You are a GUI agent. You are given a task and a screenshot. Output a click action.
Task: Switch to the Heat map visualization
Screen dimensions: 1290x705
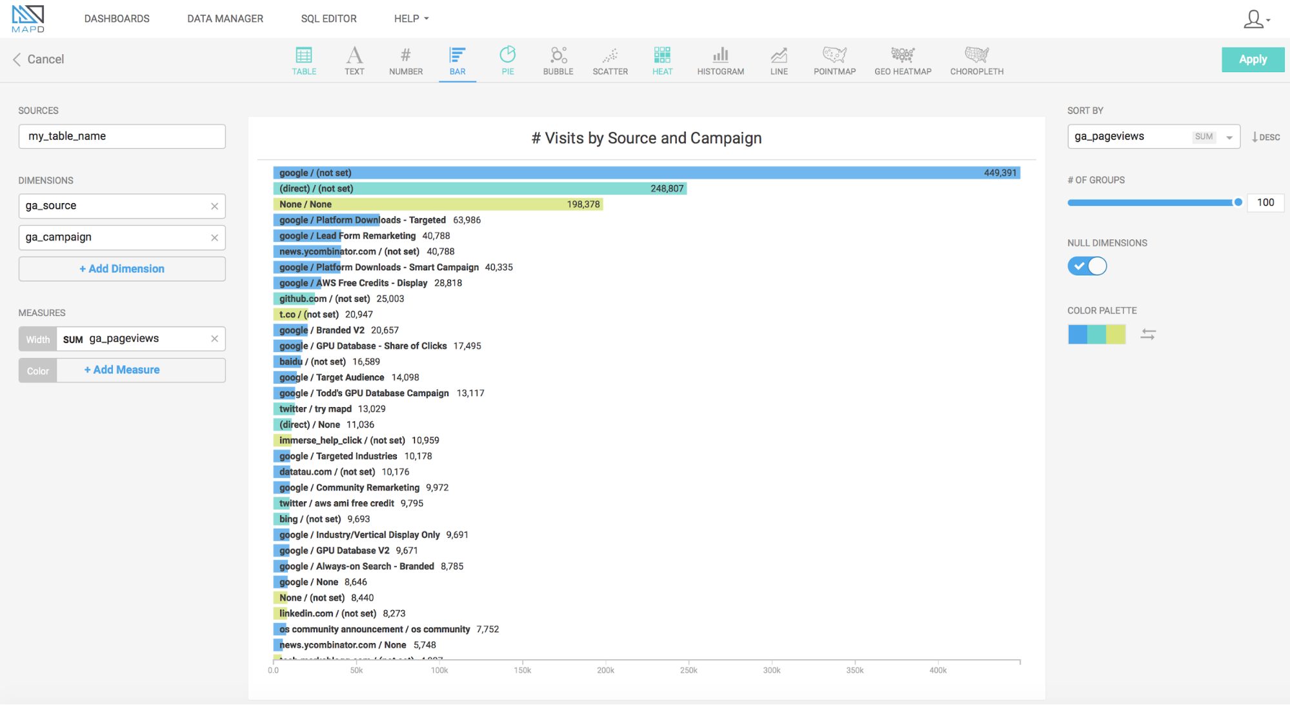(663, 59)
